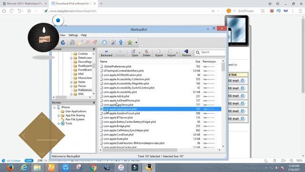This screenshot has height=172, width=305.
Task: Click the greyed eraser icon in toolbar
Action: click(x=95, y=43)
